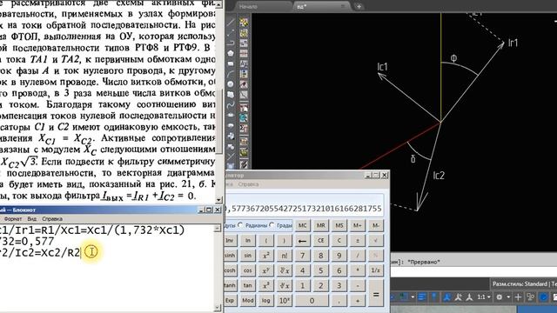Viewport: 557px width, 313px height.
Task: Select the Arc tool in AutoCAD toolbar
Action: click(231, 74)
